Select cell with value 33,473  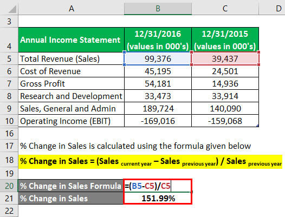pyautogui.click(x=158, y=96)
